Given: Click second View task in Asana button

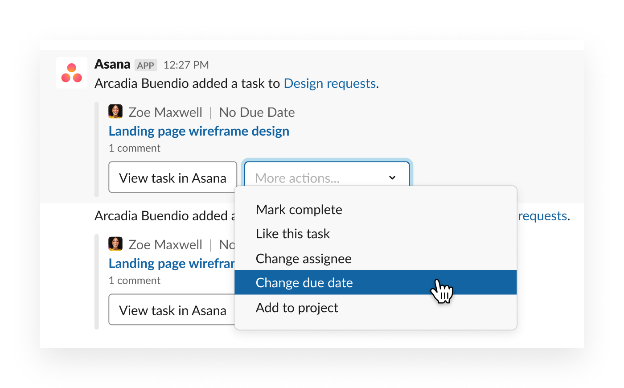Looking at the screenshot, I should click(x=172, y=310).
